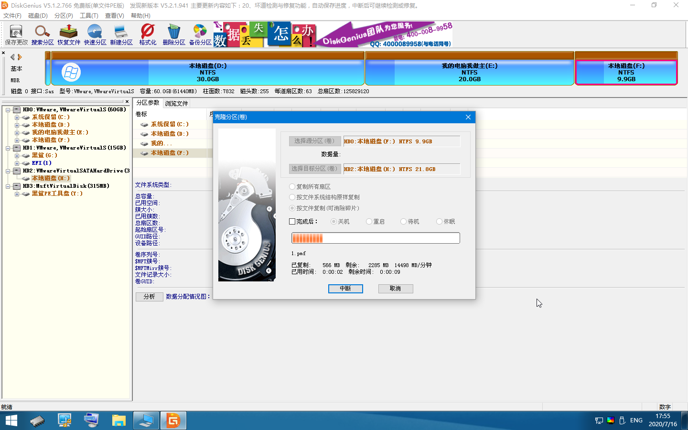This screenshot has width=688, height=430.
Task: Select 本地磁盘 (F:) row in volume list
Action: click(170, 153)
